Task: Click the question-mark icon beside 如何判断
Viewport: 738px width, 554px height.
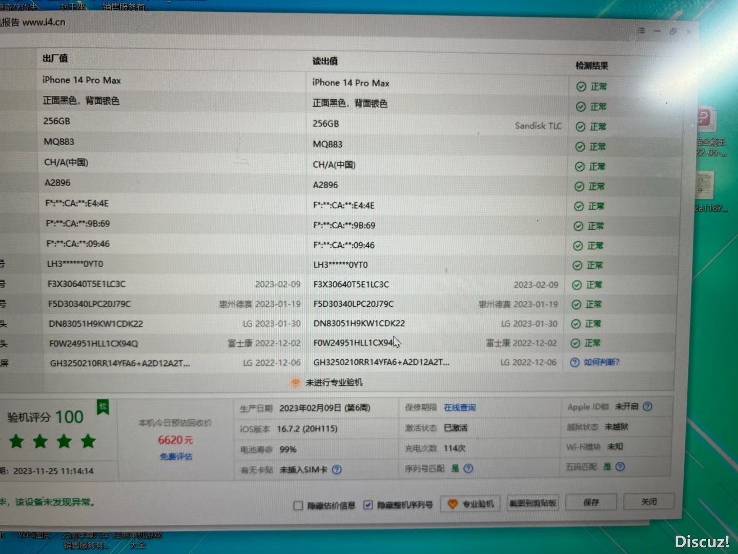Action: click(x=575, y=362)
